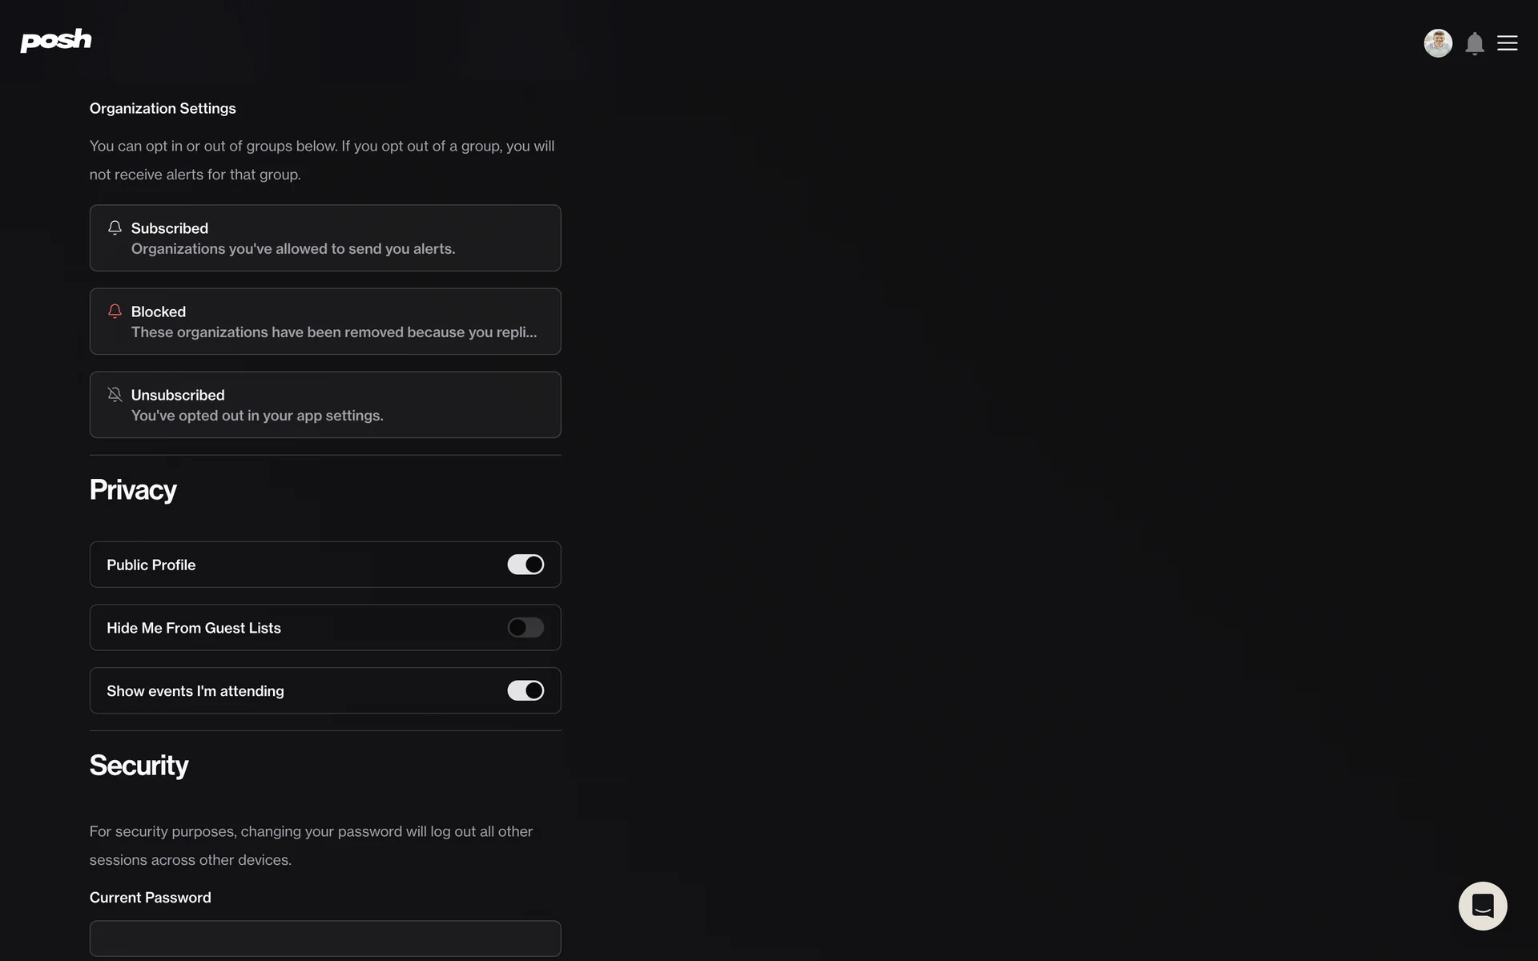This screenshot has width=1538, height=961.
Task: Click the Public Profile row label
Action: tap(151, 565)
